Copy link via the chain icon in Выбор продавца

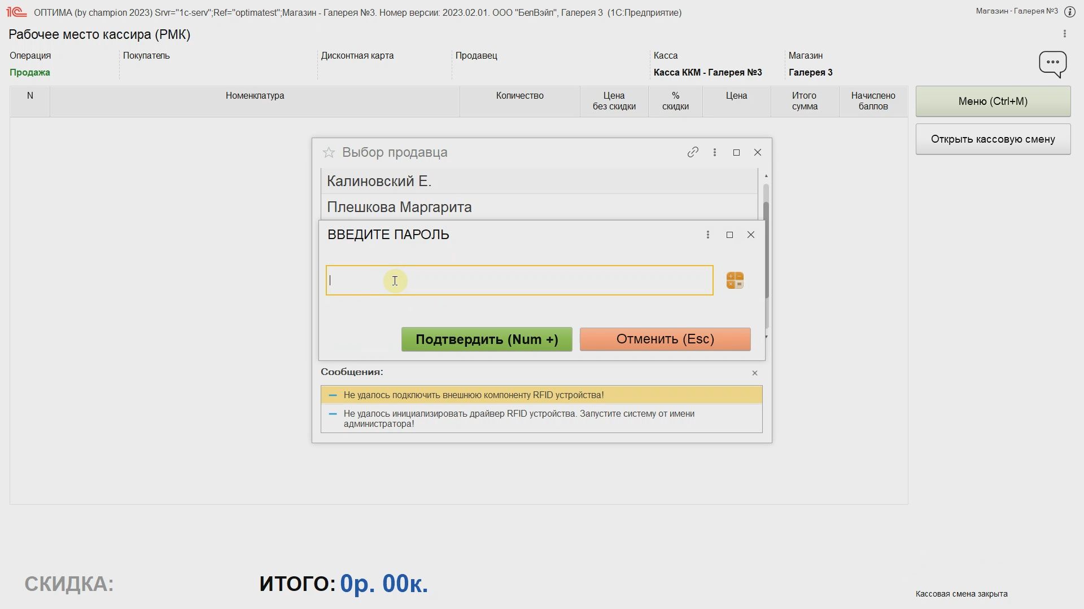pos(693,152)
